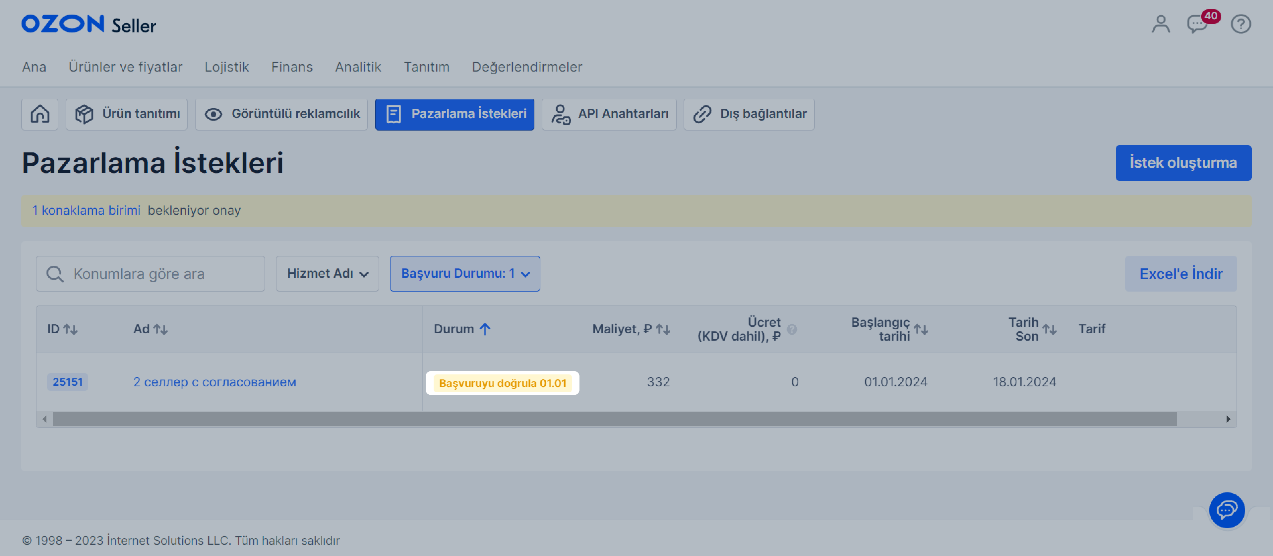Click Excel'e İndir button
Viewport: 1273px width, 556px height.
(1181, 274)
